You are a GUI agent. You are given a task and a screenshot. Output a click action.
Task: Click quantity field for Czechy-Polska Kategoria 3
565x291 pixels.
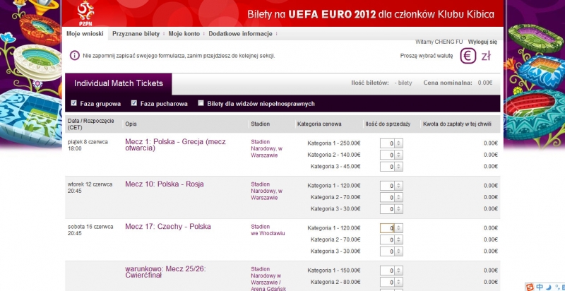click(x=387, y=251)
